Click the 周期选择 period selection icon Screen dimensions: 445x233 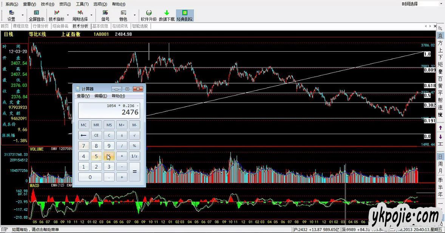pos(80,15)
